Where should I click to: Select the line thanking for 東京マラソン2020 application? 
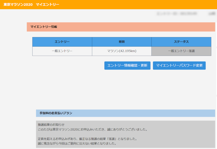point(93,129)
